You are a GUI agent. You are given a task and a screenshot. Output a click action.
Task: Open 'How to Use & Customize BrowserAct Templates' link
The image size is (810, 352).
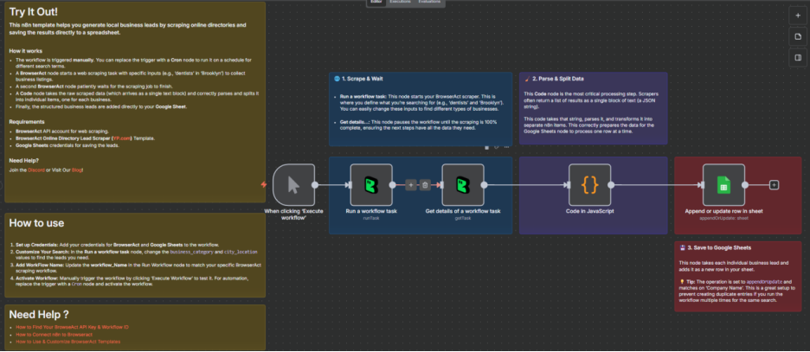66,342
